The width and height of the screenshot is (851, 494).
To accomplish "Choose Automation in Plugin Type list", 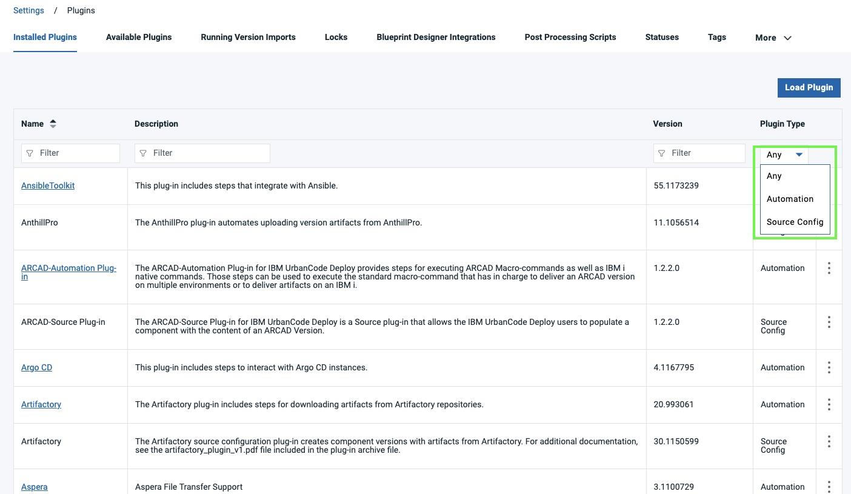I will (x=790, y=199).
